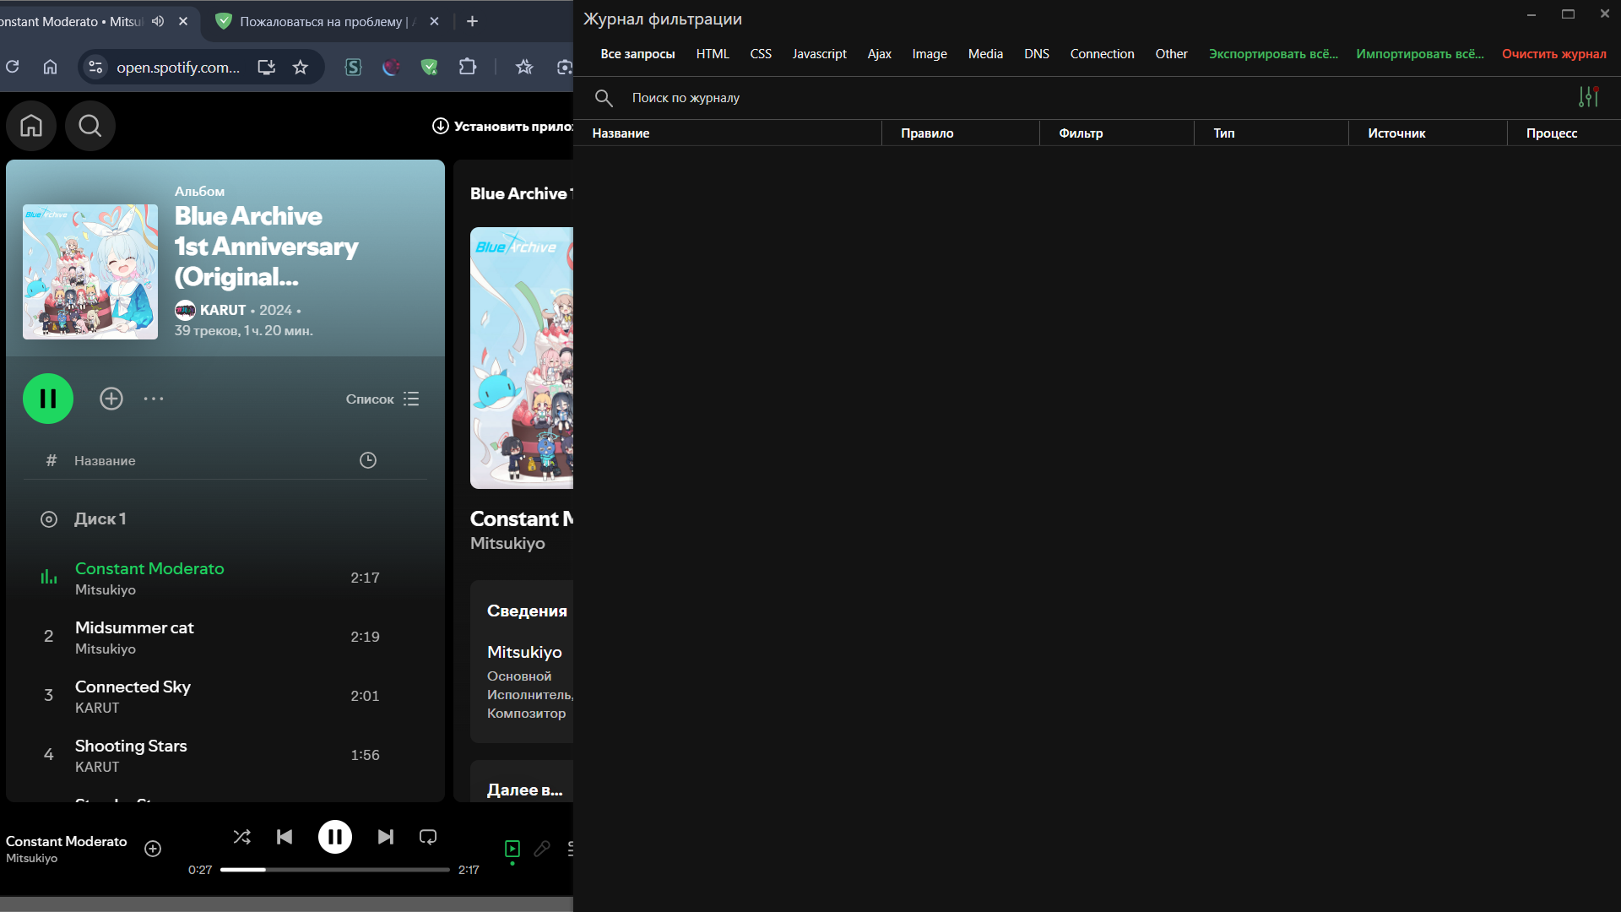Go to Spotify home via the house icon

coord(30,125)
